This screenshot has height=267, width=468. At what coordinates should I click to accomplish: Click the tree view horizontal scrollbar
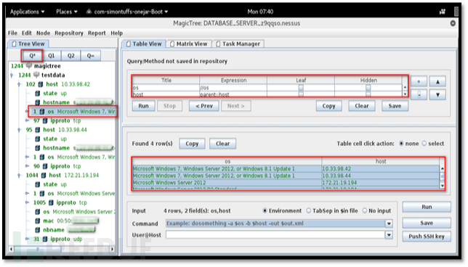pyautogui.click(x=62, y=249)
